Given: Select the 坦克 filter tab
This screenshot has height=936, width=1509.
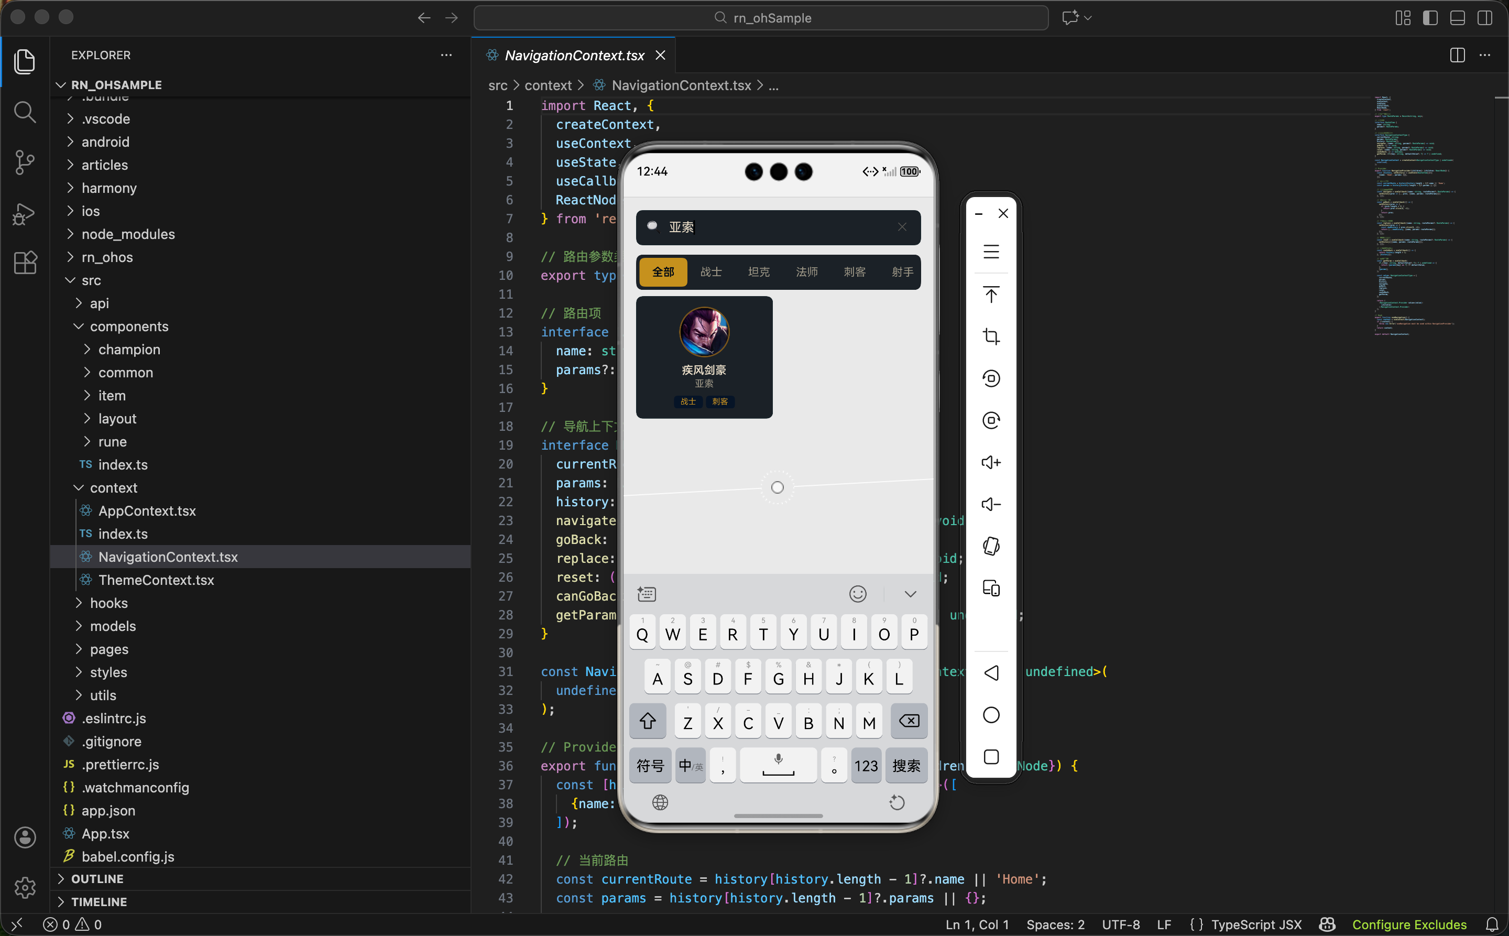Looking at the screenshot, I should 758,272.
